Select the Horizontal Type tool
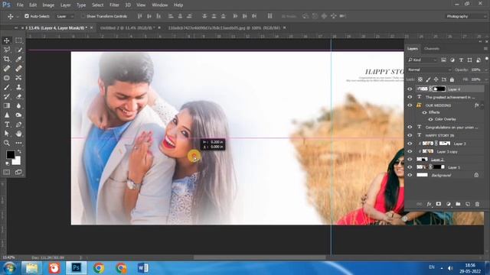 (7, 125)
